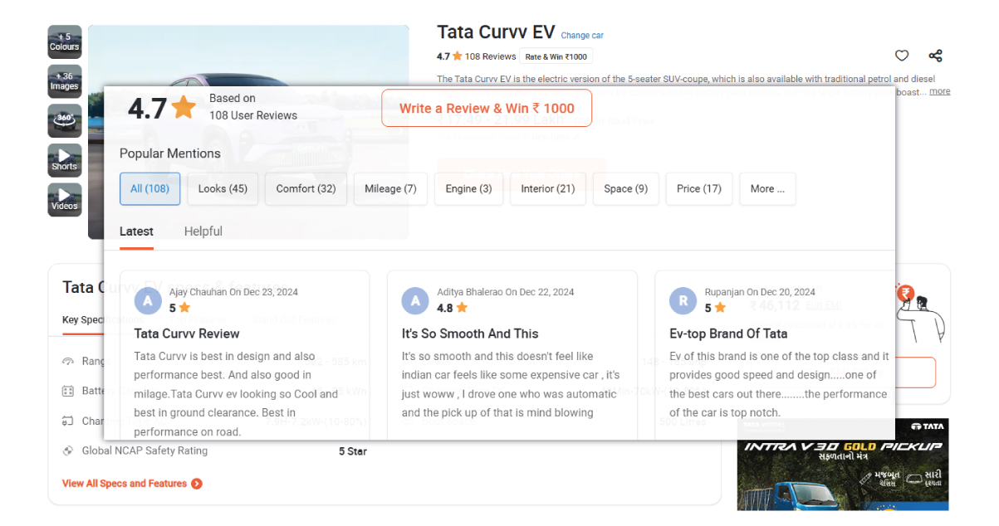Open the It's So Smooth And This review
The image size is (999, 526).
pos(470,334)
